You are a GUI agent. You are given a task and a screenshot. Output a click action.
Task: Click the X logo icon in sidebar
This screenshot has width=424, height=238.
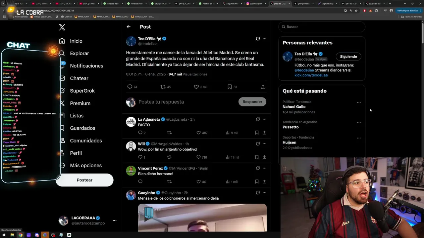62,27
